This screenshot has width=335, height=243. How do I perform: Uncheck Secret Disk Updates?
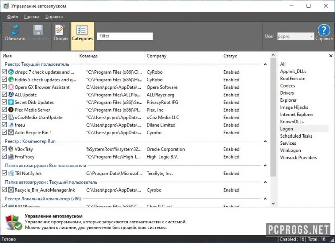tap(4, 102)
